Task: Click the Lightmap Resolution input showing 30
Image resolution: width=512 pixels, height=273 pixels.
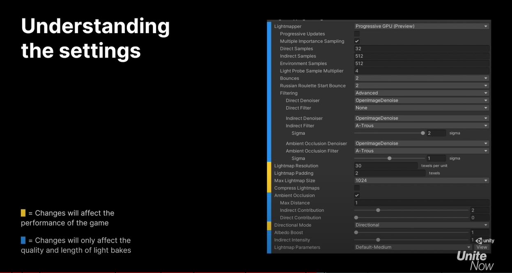Action: 386,166
